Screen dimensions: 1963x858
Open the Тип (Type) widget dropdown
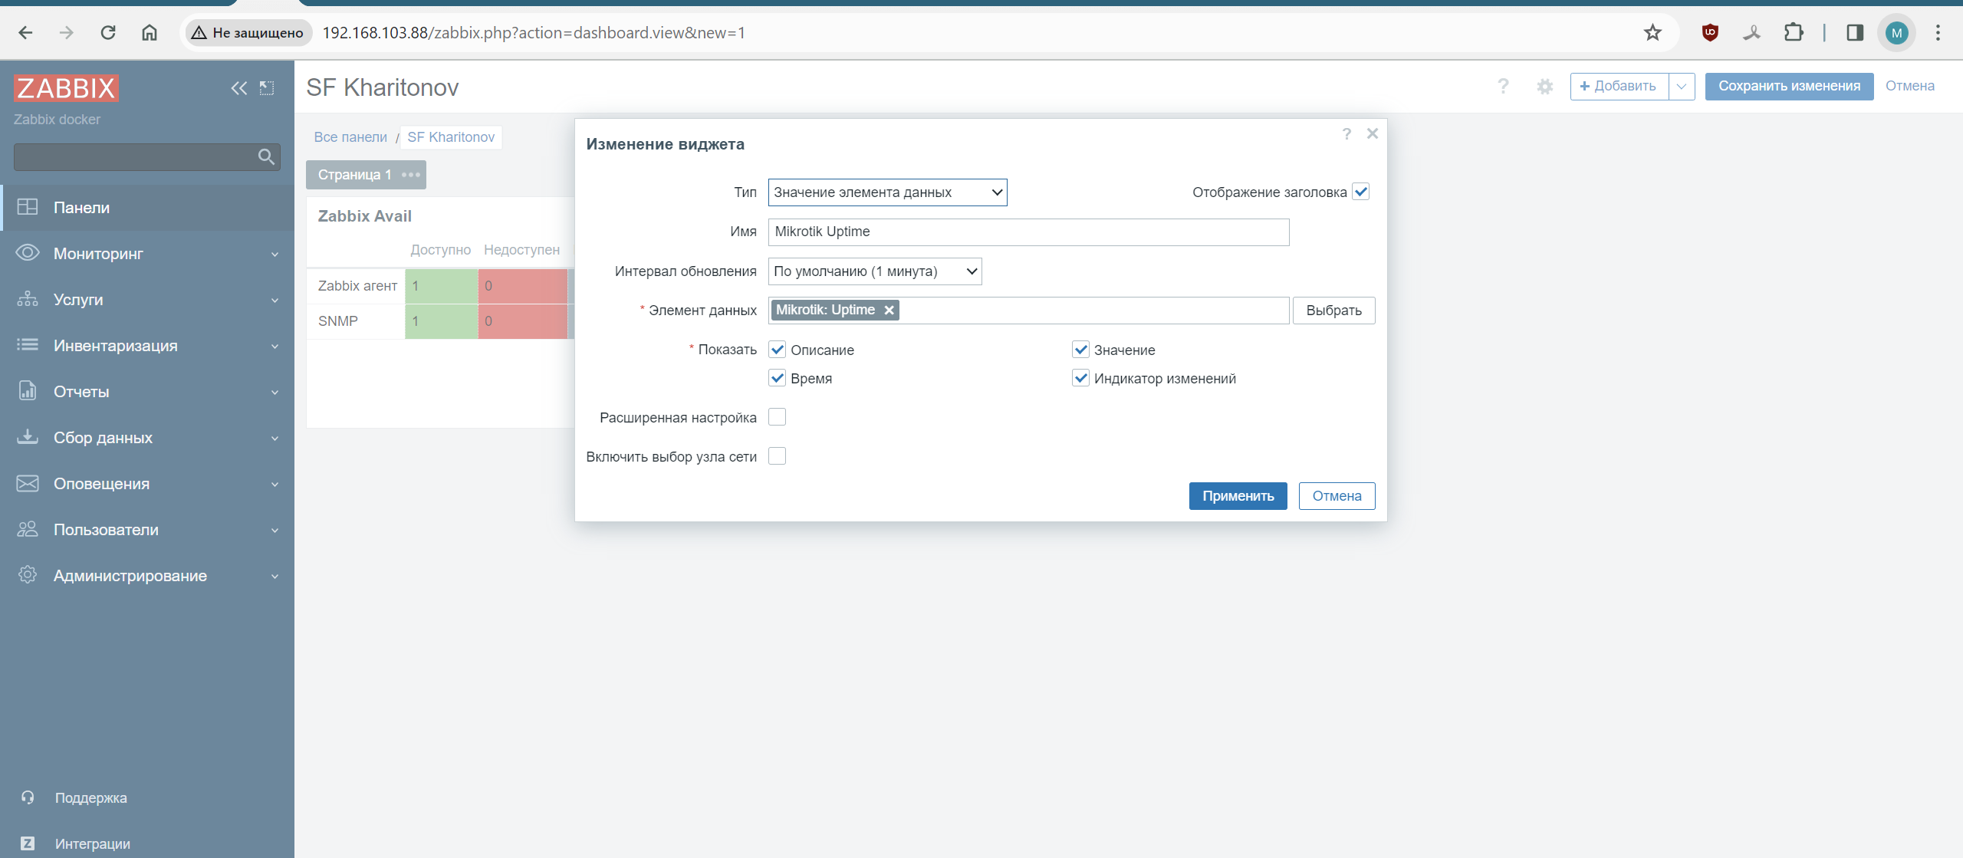(x=887, y=192)
